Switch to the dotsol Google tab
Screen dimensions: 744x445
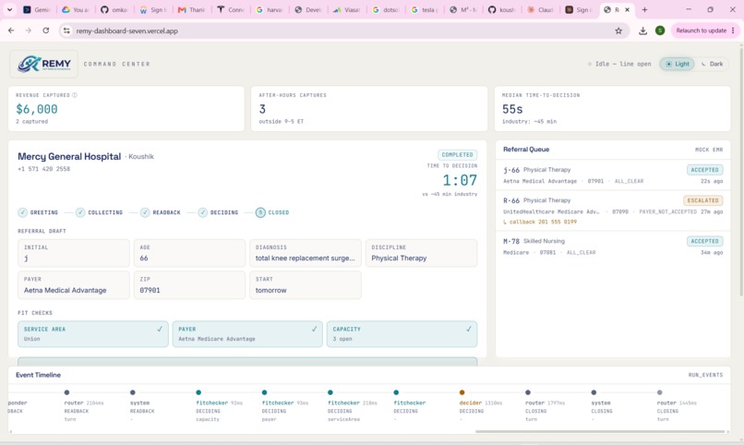pos(386,9)
